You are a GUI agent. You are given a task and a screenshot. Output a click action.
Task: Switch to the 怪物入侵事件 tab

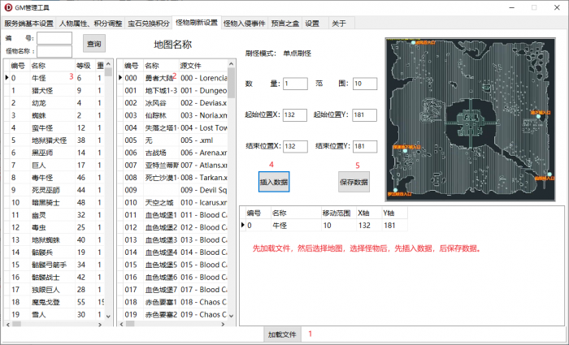[x=243, y=24]
